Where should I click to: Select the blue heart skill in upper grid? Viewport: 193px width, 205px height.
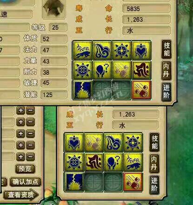[141, 51]
